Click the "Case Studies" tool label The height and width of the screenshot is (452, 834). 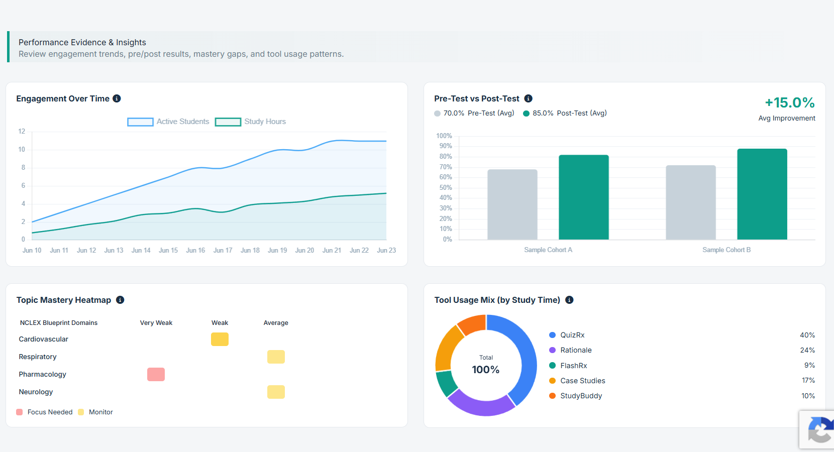click(583, 381)
